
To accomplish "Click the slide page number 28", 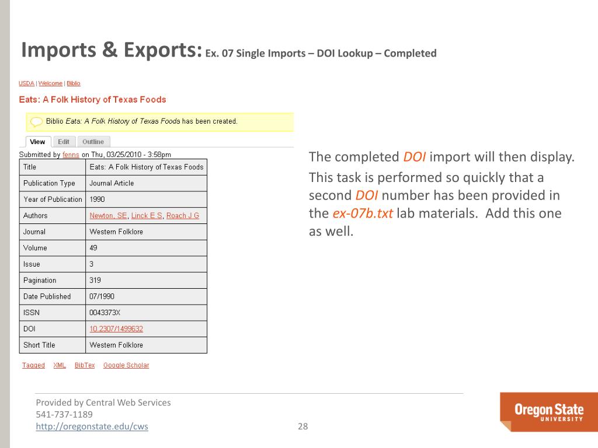I will pos(303,426).
